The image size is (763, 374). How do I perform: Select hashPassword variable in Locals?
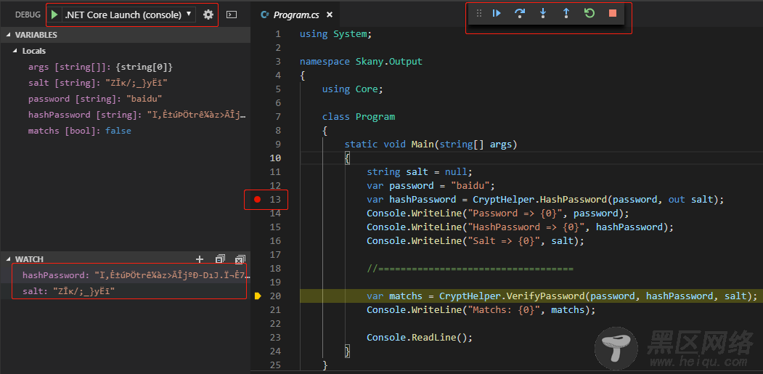click(x=125, y=115)
